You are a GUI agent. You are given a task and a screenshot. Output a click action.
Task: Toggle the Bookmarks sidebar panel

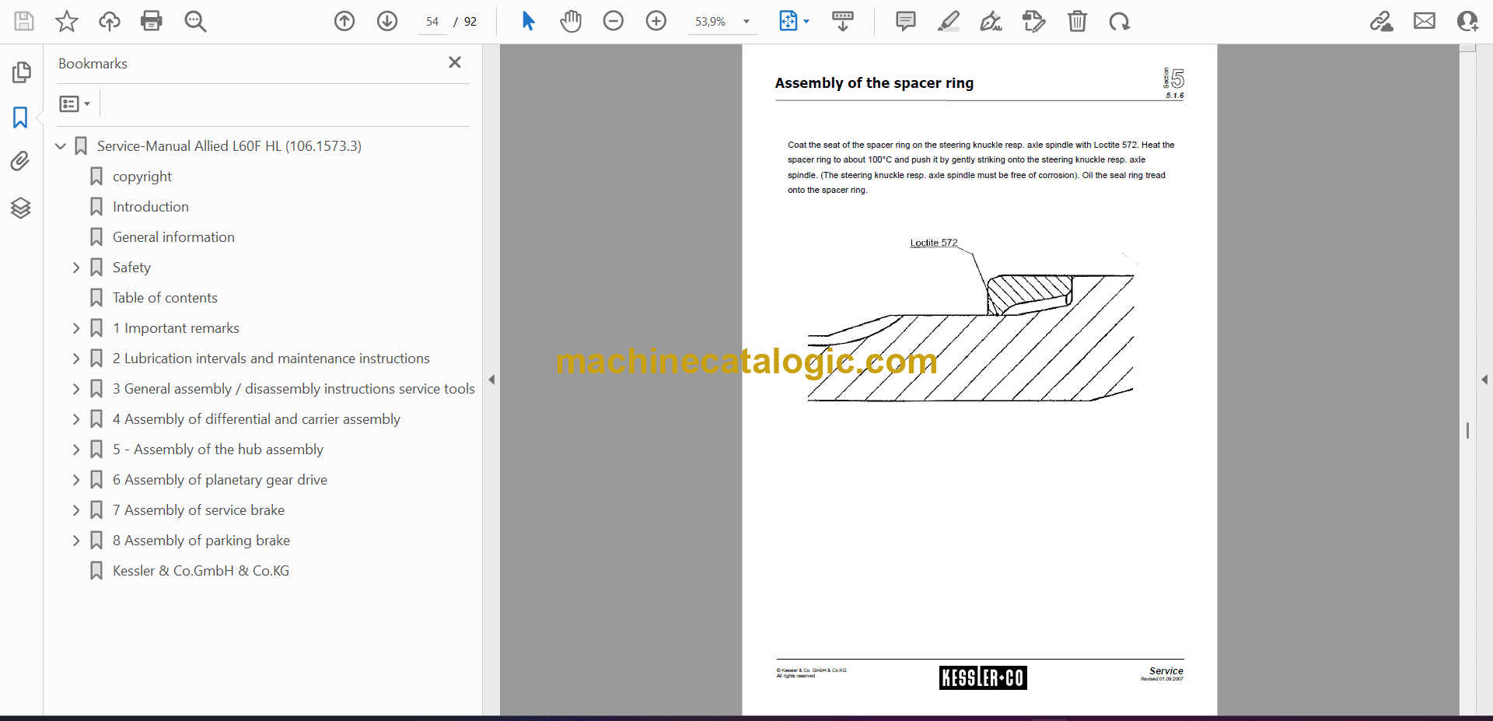point(21,117)
